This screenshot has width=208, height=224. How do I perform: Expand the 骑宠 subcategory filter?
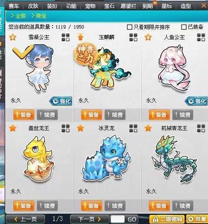[39, 16]
